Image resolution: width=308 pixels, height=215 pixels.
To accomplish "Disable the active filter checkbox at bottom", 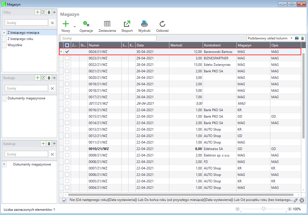I will pyautogui.click(x=64, y=200).
